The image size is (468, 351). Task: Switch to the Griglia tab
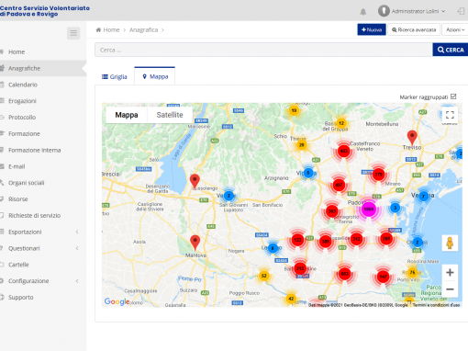point(115,76)
